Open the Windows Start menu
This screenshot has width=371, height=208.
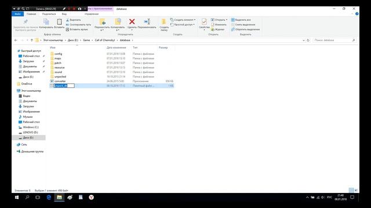click(17, 198)
